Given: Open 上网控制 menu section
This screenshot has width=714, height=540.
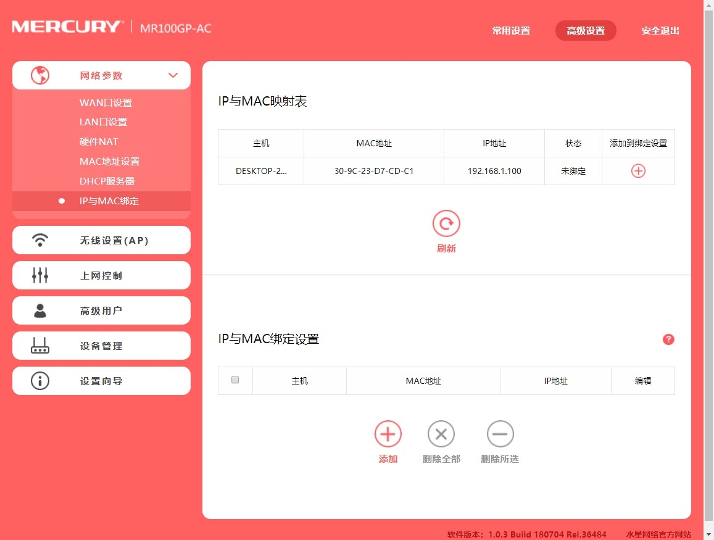Looking at the screenshot, I should (x=101, y=275).
